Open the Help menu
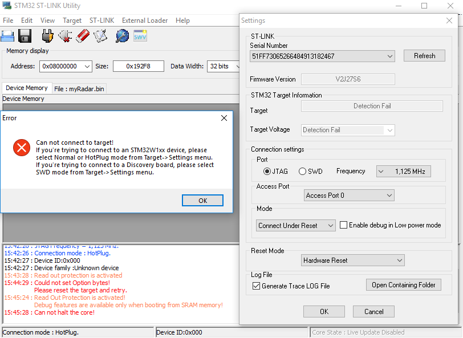Image resolution: width=463 pixels, height=338 pixels. [182, 21]
